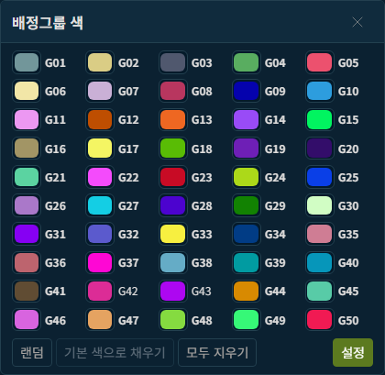Click the 모두 지우기 (clear all) button

(217, 352)
